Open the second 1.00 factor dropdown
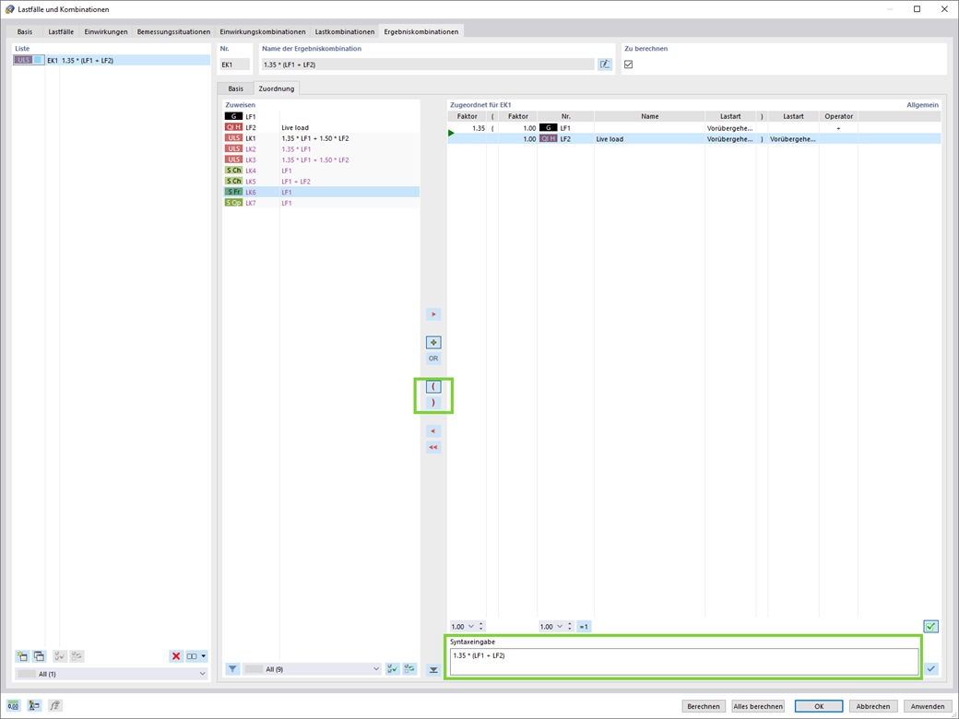This screenshot has height=719, width=959. pyautogui.click(x=560, y=627)
